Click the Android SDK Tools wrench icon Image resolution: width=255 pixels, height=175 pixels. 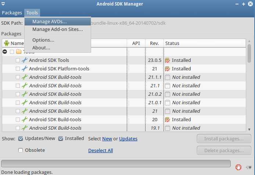click(25, 60)
